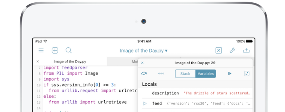Expand the feed variable disclosure triangle
This screenshot has height=112, width=285.
point(145,103)
